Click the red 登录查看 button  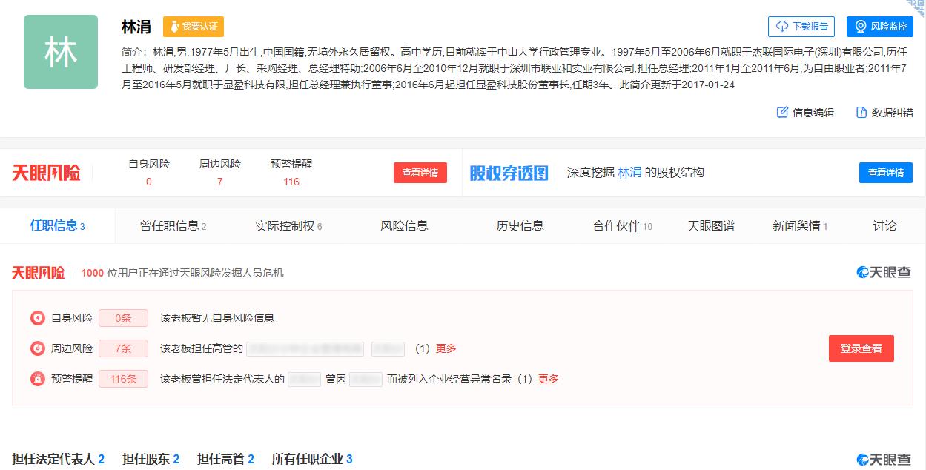click(861, 348)
